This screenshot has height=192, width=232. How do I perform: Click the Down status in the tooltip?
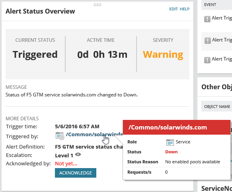coord(172,152)
